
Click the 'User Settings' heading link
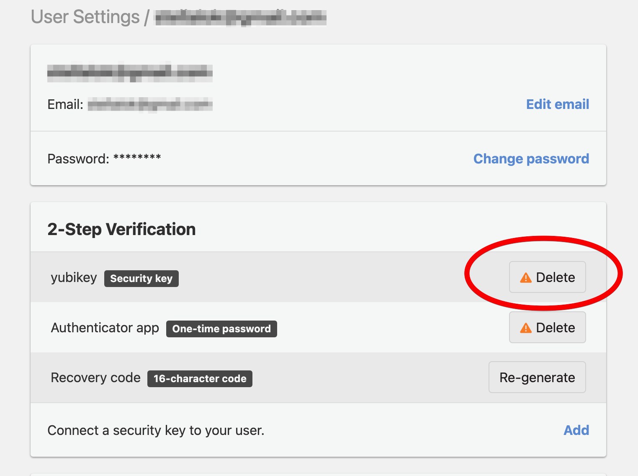(85, 16)
